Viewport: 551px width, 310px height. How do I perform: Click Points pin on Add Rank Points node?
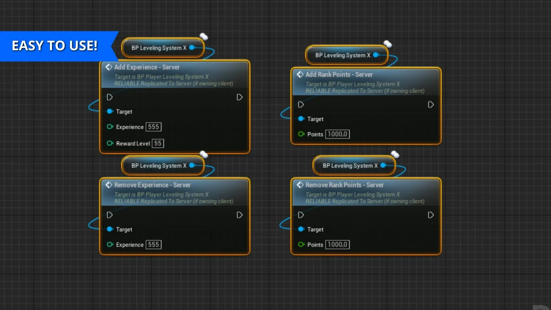click(x=301, y=134)
